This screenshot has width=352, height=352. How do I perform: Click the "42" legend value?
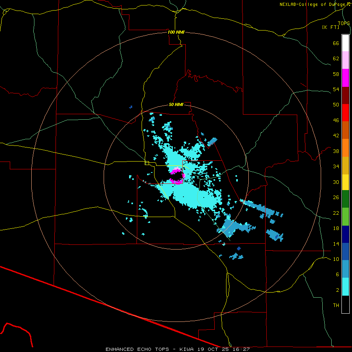click(336, 135)
